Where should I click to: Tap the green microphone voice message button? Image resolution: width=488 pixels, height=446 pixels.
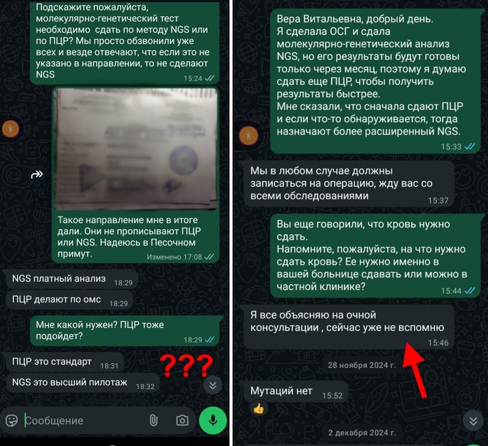pos(213,420)
